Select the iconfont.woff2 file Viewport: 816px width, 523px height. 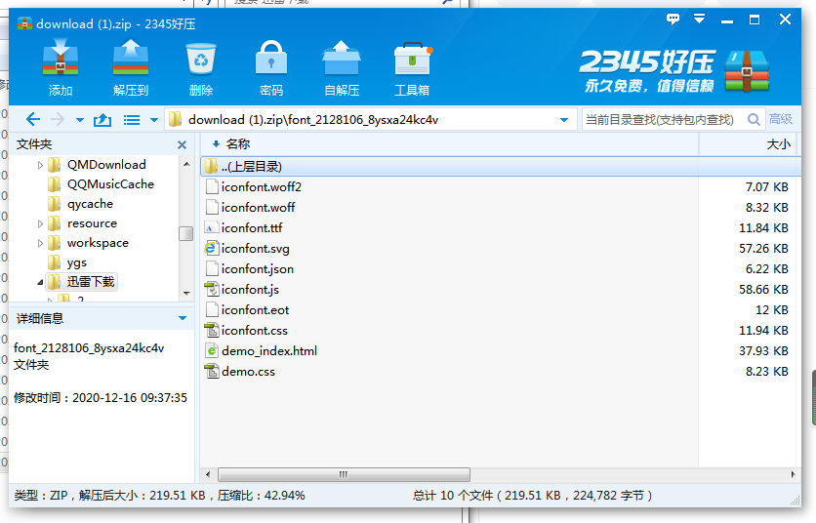(x=500, y=186)
